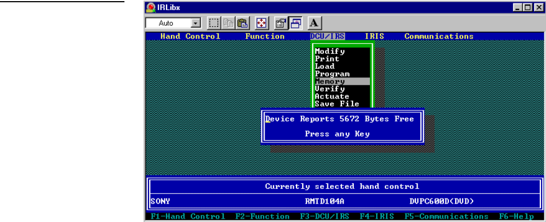The image size is (546, 222).
Task: Click the 'Press any Key' prompt
Action: click(337, 134)
